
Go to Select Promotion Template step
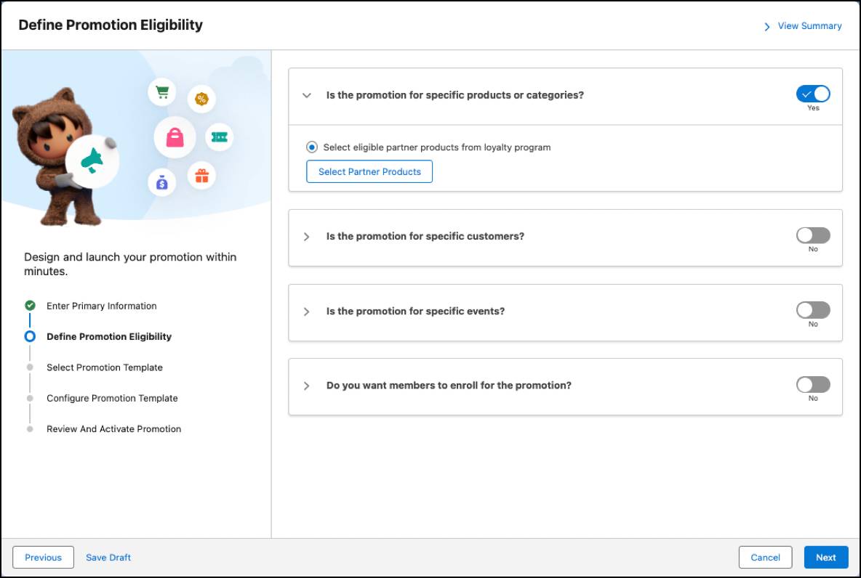[104, 367]
